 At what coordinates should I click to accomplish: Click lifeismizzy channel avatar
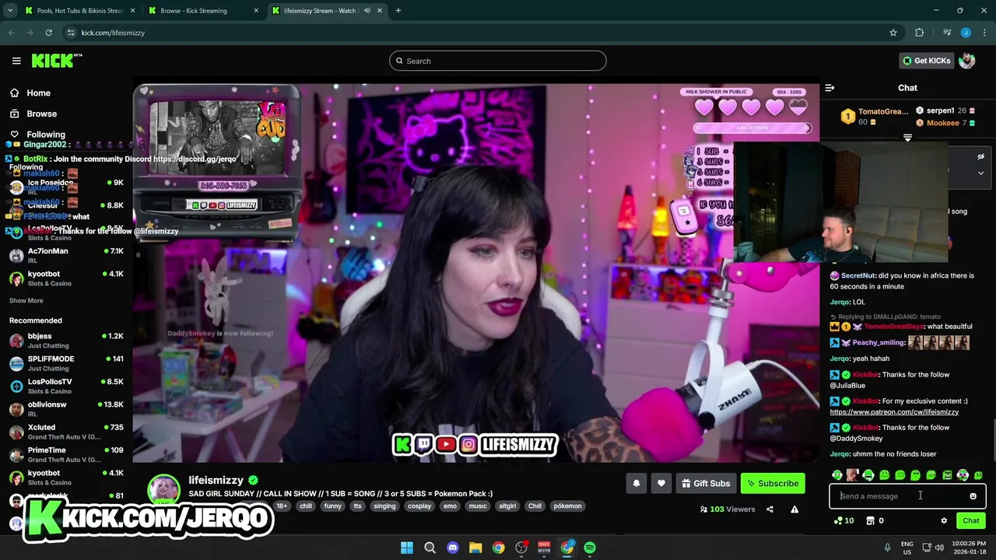click(164, 490)
